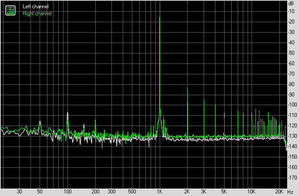Click the 50 Hz frequency axis label

(x=40, y=192)
